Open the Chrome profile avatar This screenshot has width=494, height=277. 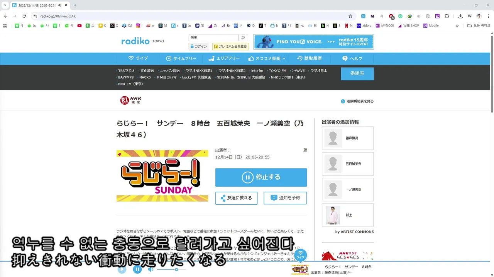[479, 16]
